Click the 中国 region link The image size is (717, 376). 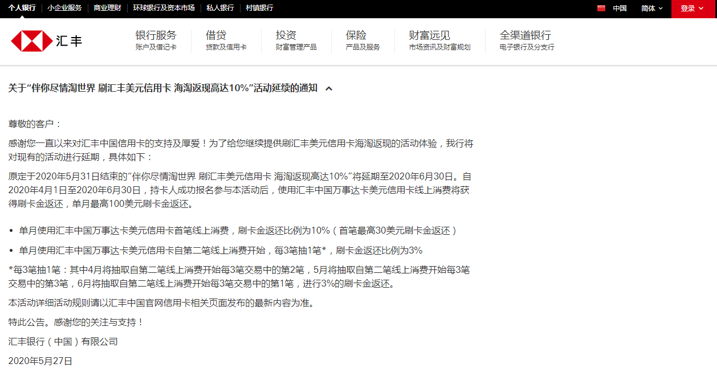620,9
